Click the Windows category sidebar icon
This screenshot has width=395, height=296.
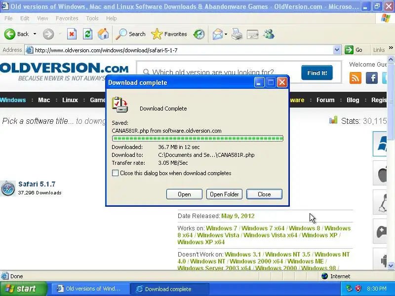coord(380,144)
